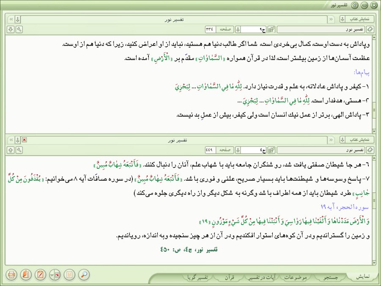Click the book tag icon in the lower pane

(x=370, y=150)
